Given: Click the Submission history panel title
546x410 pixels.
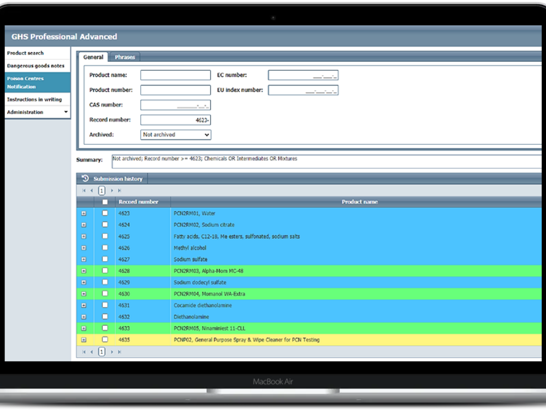Looking at the screenshot, I should 118,179.
